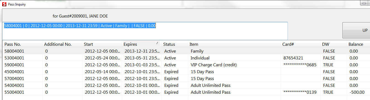
Task: Click 0.00 balance of pass 53004001
Action: tap(353, 58)
